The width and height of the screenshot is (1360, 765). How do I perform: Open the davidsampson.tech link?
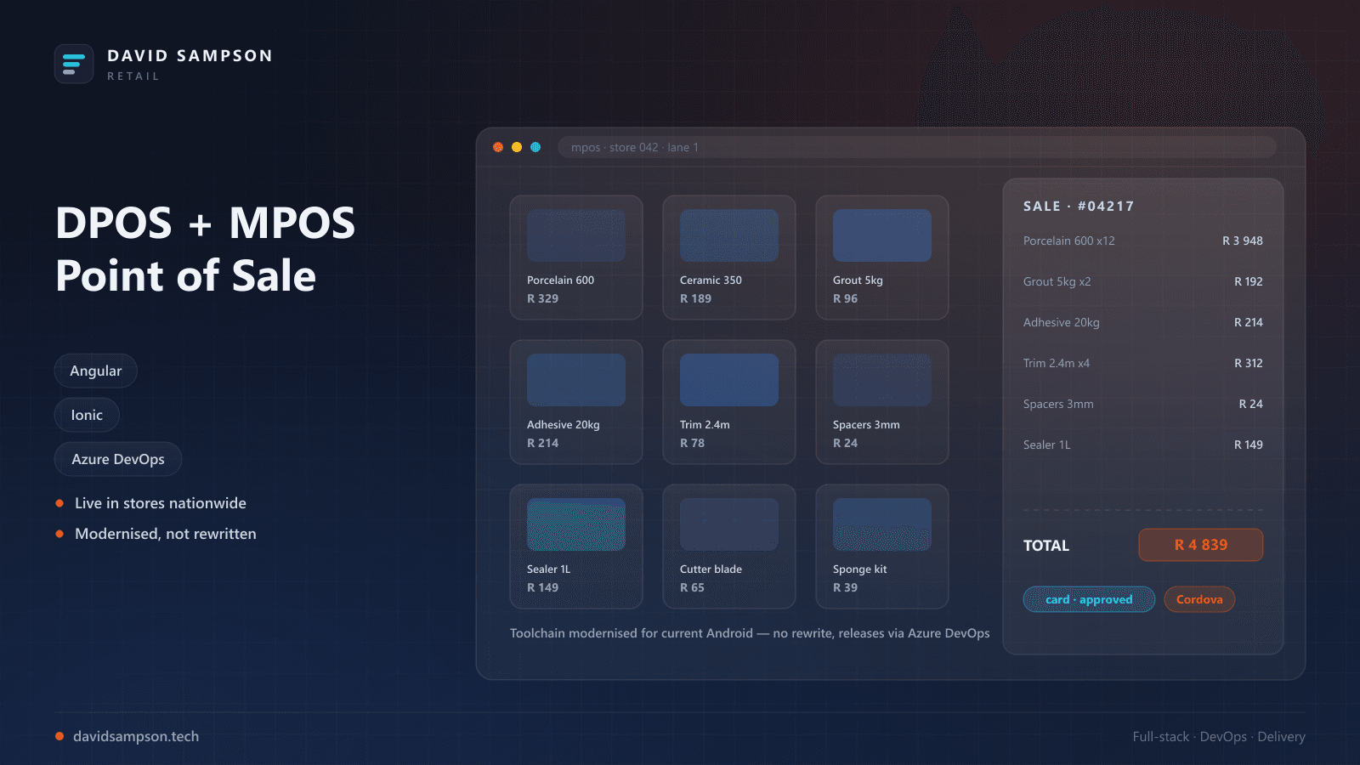tap(136, 736)
